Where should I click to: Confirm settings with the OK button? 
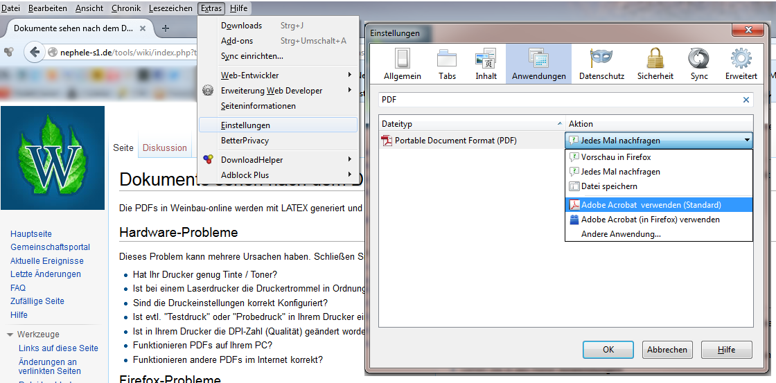click(x=608, y=350)
